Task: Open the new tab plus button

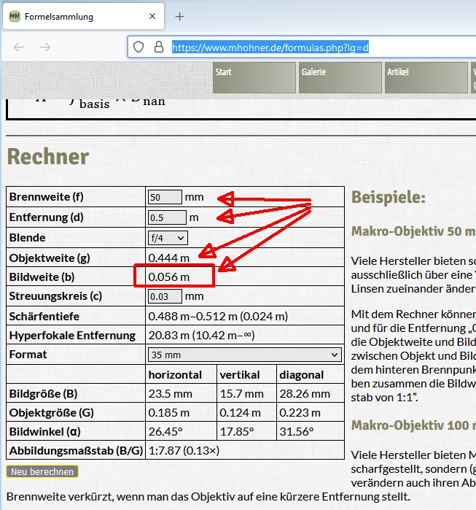Action: pos(180,16)
